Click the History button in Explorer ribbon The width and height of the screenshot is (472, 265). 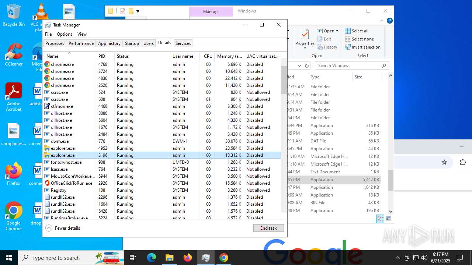click(x=327, y=47)
